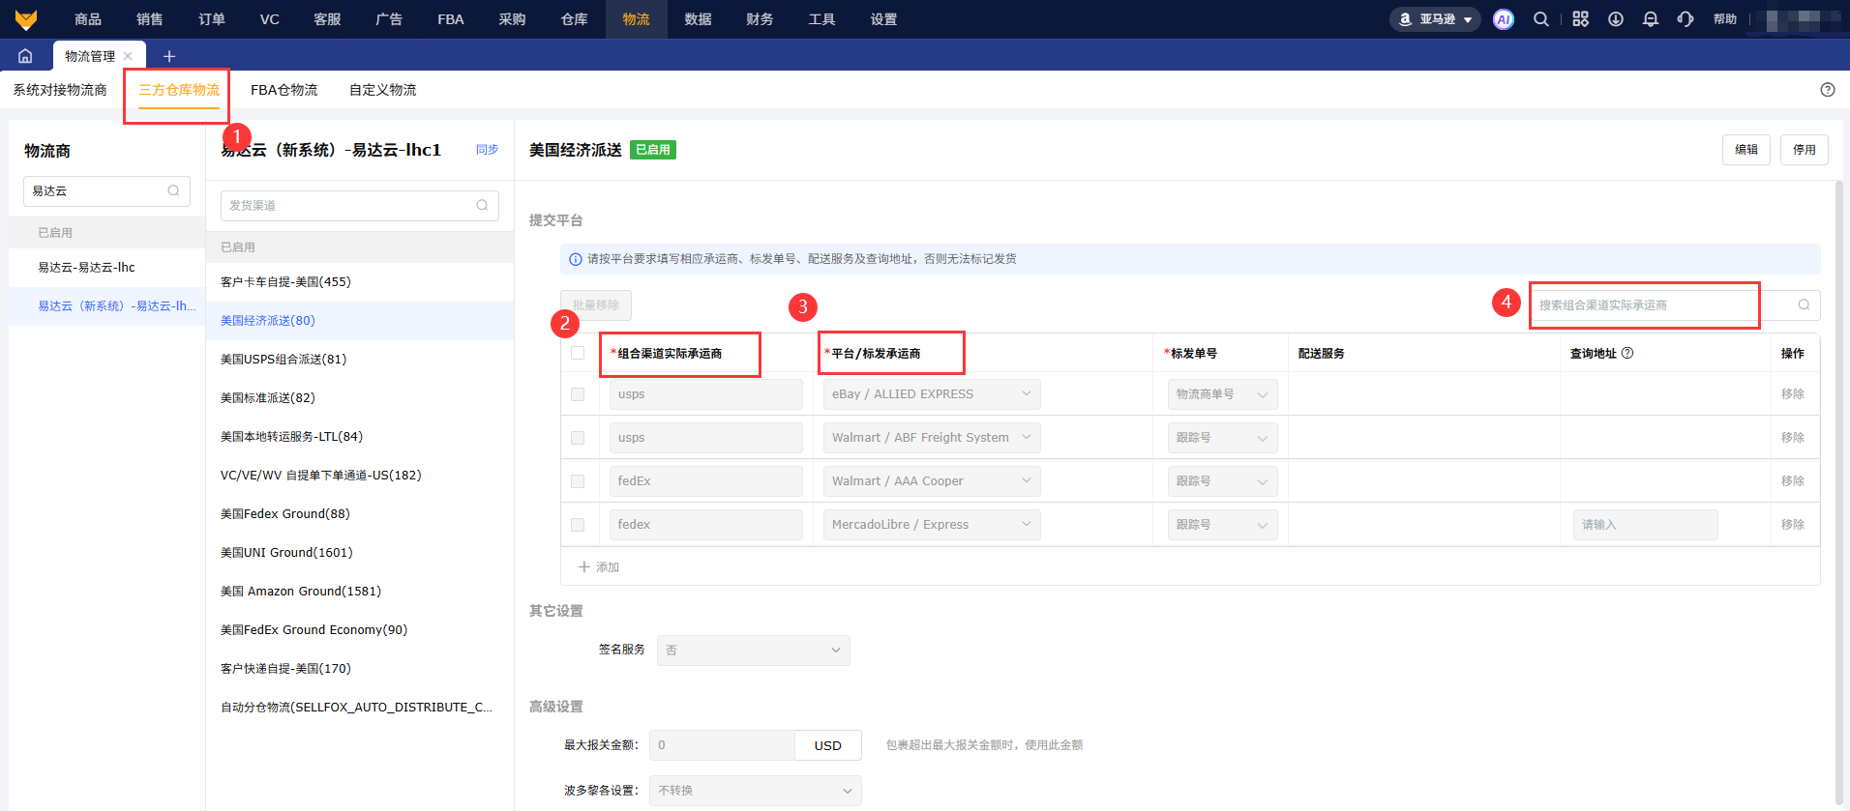
Task: Click the 同步 sync link
Action: [x=488, y=150]
